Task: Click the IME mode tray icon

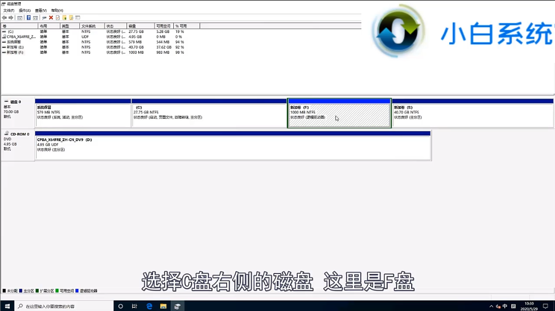Action: click(x=513, y=306)
